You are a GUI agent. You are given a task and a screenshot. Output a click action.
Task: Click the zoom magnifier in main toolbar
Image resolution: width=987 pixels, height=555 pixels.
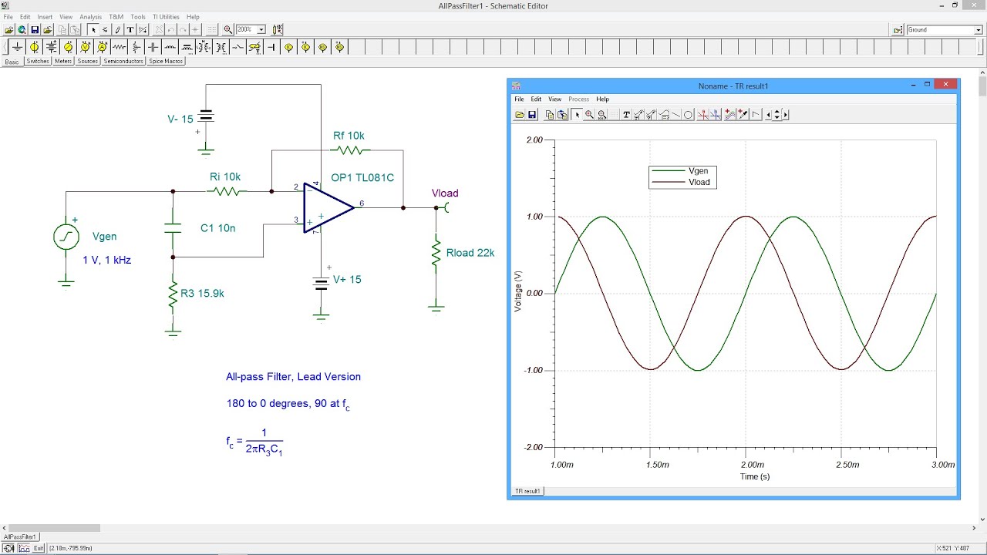pyautogui.click(x=228, y=29)
